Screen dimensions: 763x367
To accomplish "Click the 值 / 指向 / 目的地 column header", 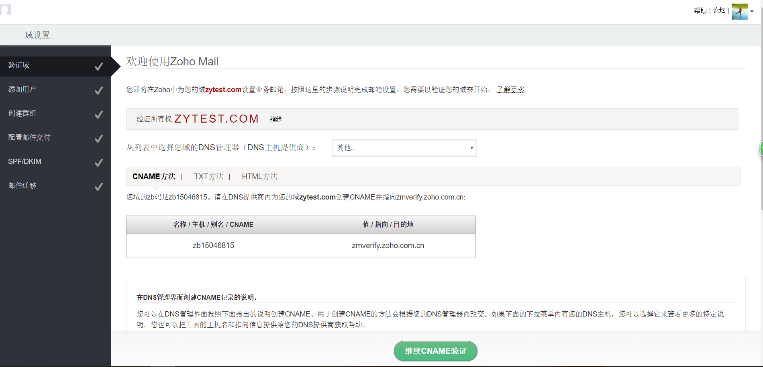I will tap(388, 225).
